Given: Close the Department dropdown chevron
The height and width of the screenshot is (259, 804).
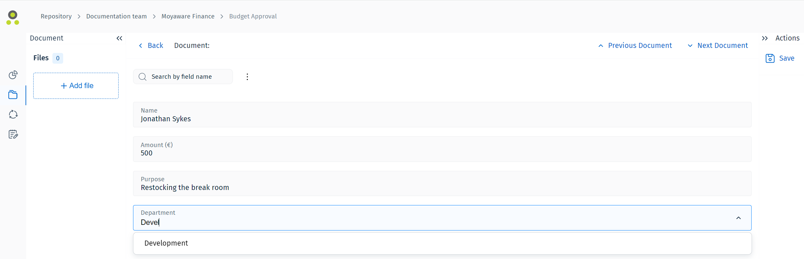Looking at the screenshot, I should click(738, 218).
